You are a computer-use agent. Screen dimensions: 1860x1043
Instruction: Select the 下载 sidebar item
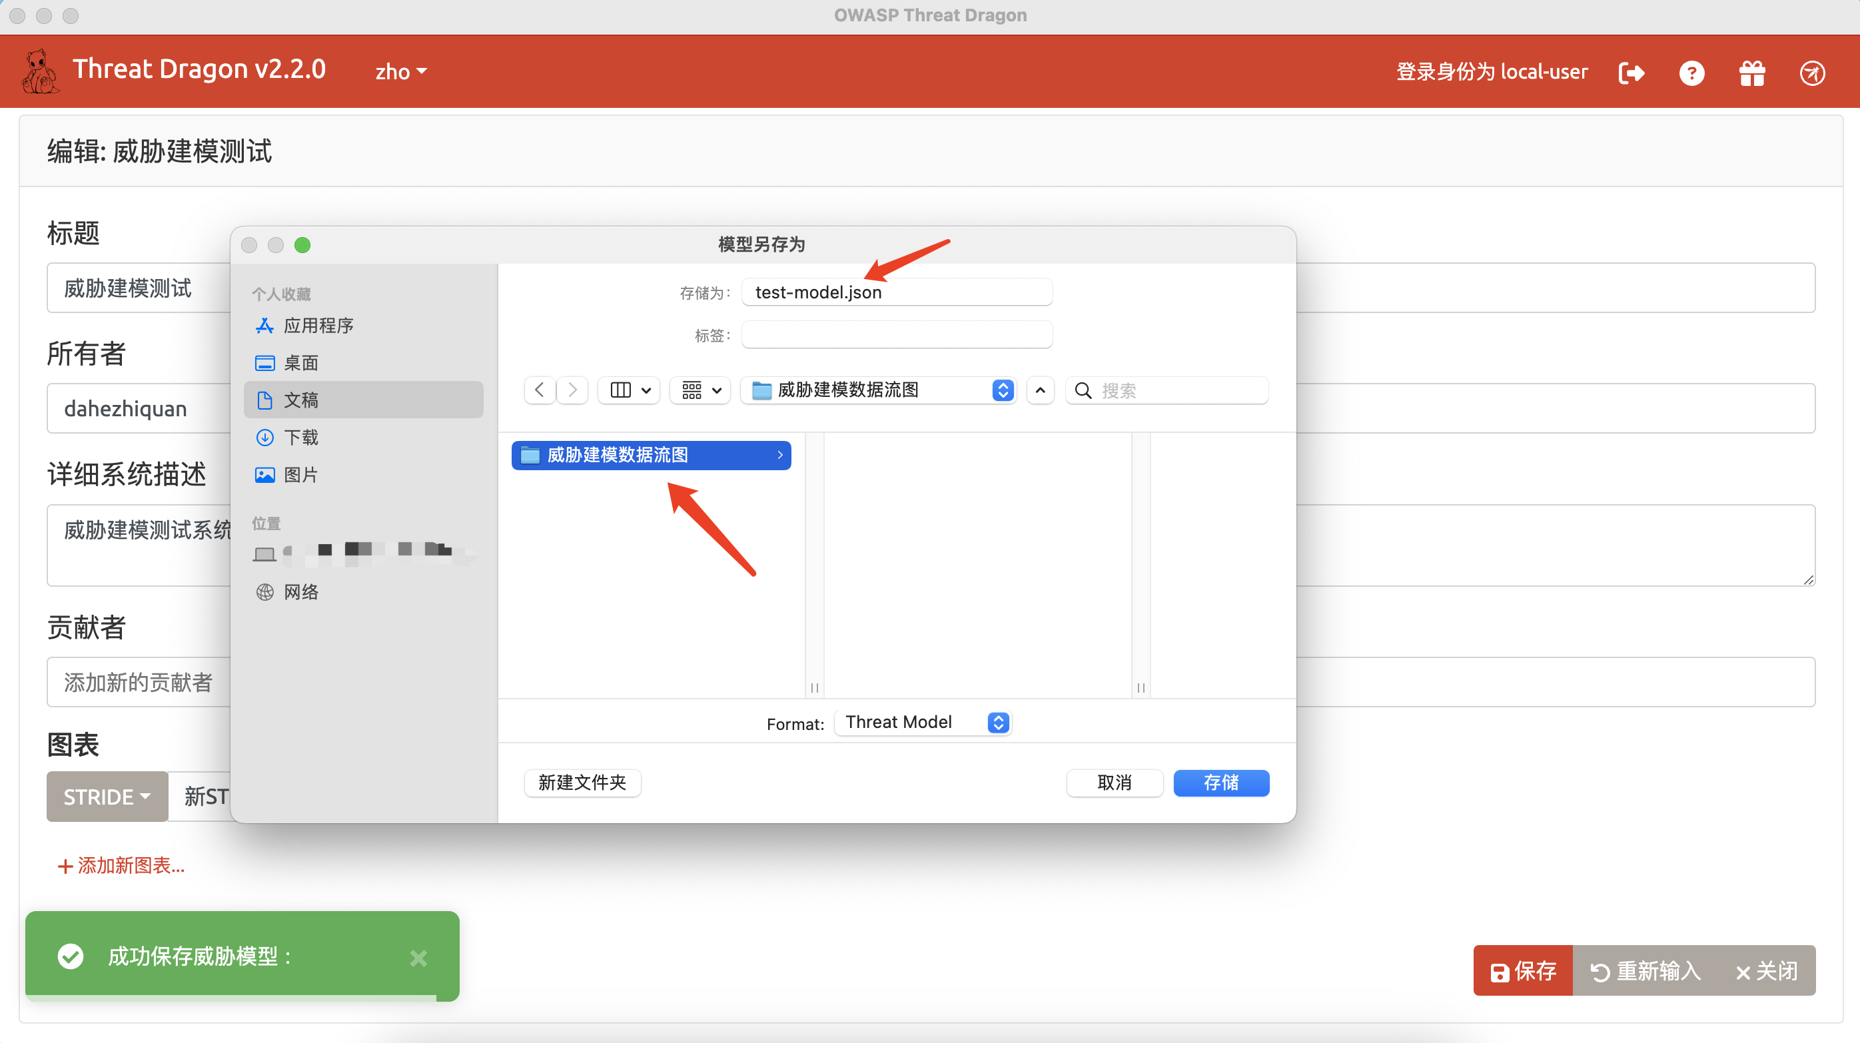click(300, 437)
